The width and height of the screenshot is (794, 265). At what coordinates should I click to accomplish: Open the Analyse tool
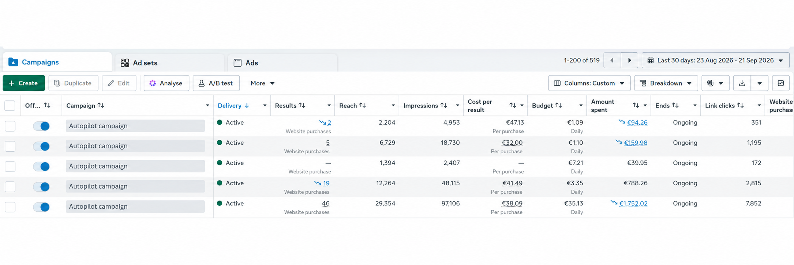coord(166,83)
